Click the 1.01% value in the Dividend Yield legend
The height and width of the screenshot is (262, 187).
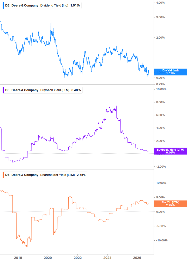point(75,5)
